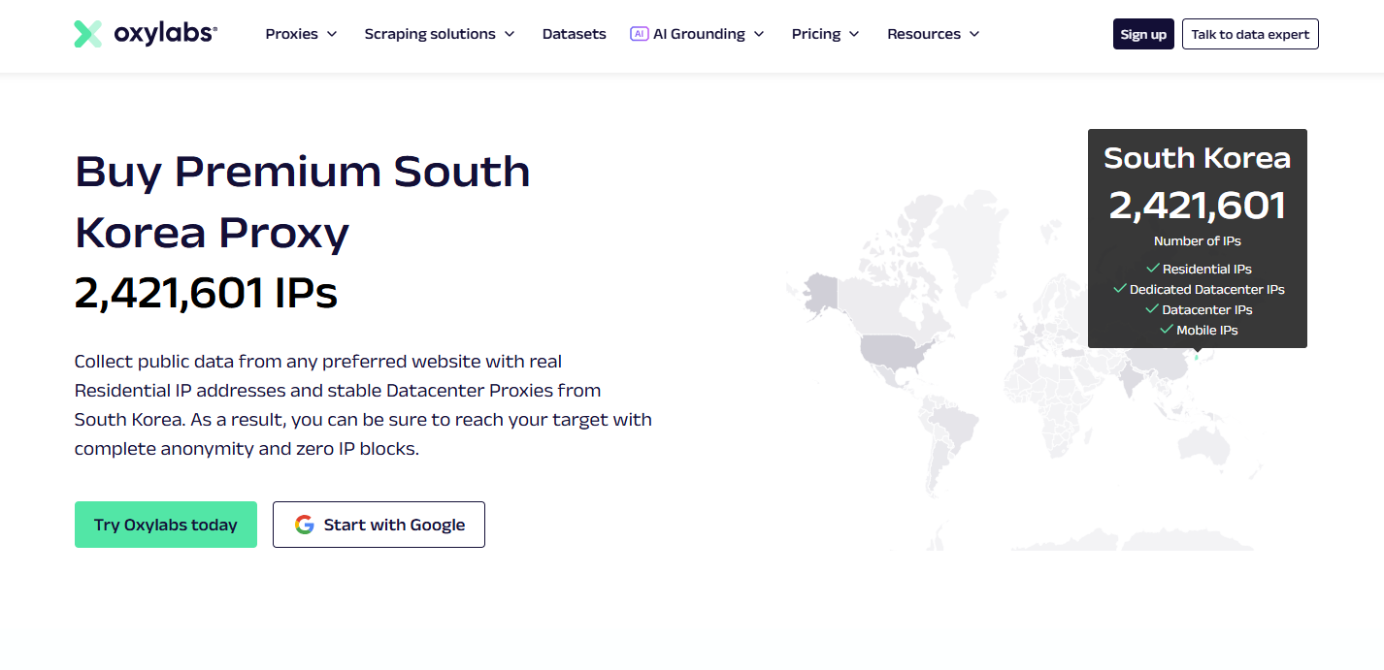Open the AI Grounding dropdown chevron
The width and height of the screenshot is (1384, 670).
pos(759,34)
